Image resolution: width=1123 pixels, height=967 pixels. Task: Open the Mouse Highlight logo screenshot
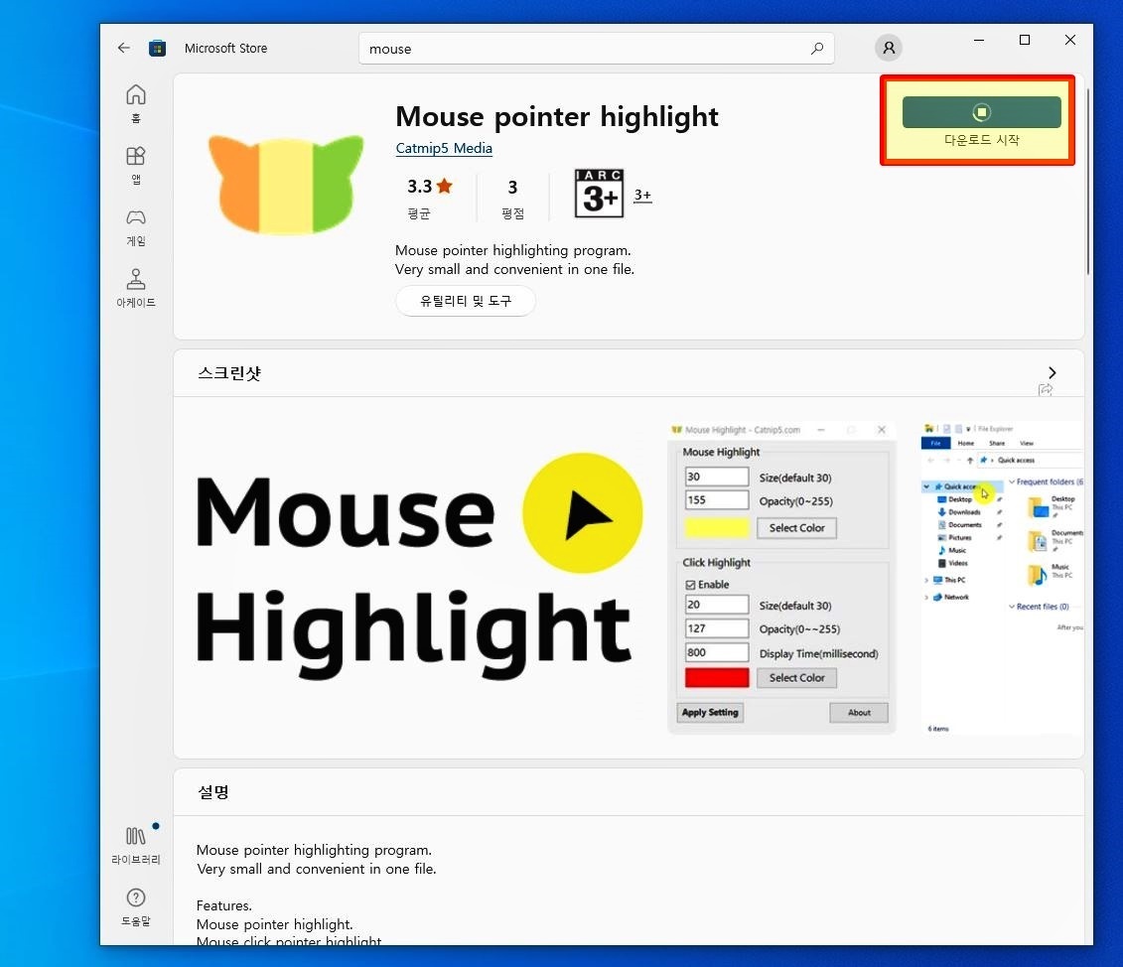click(x=419, y=578)
